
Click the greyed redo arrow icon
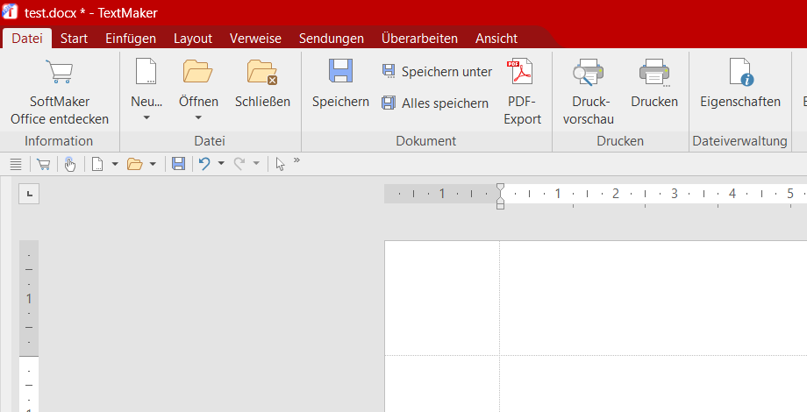239,164
